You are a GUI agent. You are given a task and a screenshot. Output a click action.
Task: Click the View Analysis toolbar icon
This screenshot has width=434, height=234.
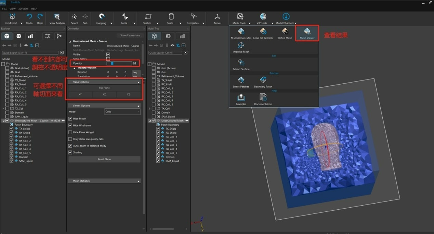tap(57, 17)
